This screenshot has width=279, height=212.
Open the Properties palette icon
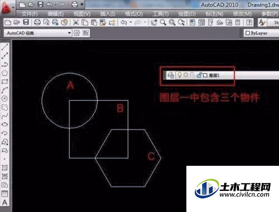(193, 22)
